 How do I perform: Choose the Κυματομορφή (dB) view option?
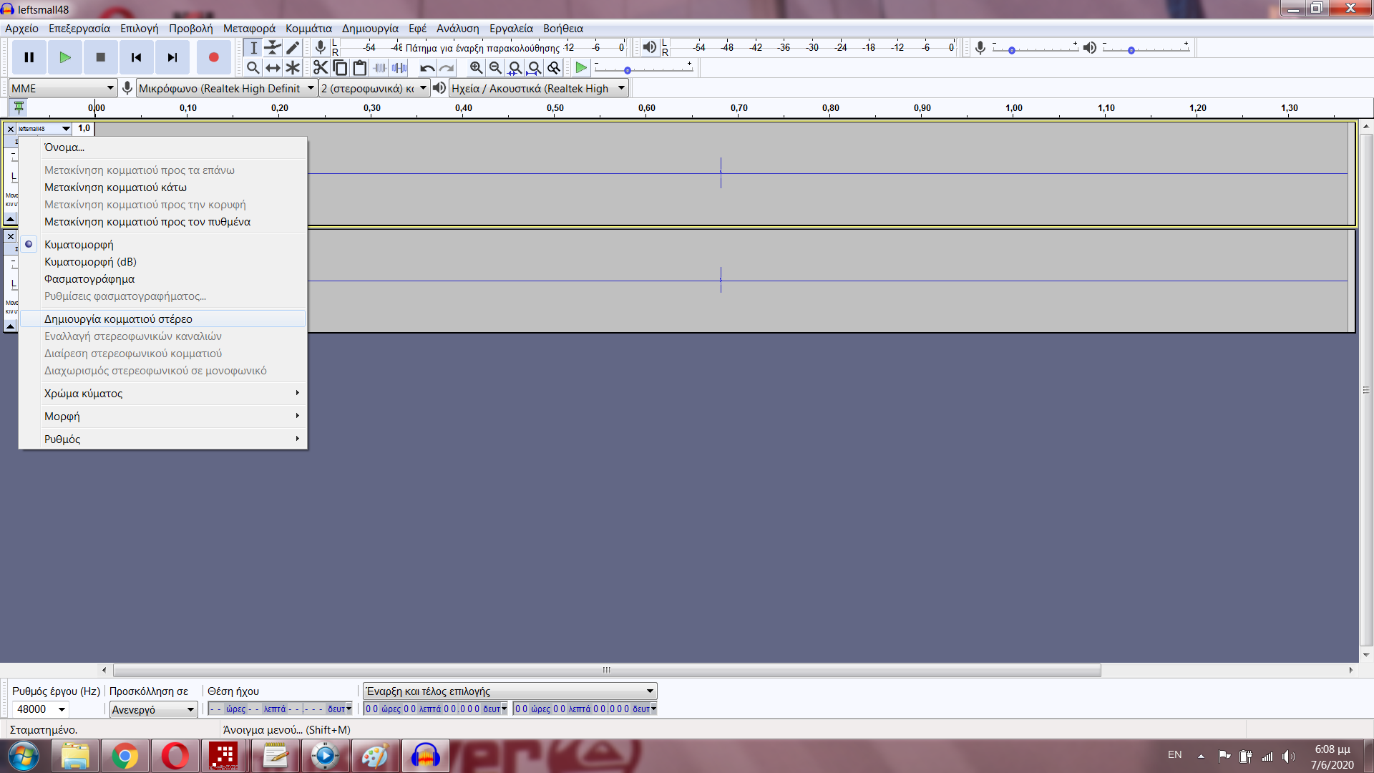click(90, 262)
